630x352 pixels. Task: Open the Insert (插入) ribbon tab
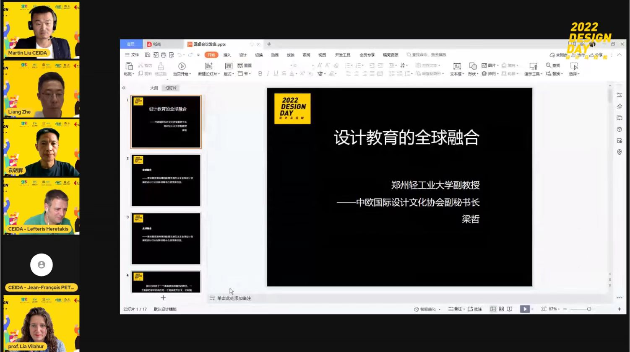pos(227,55)
